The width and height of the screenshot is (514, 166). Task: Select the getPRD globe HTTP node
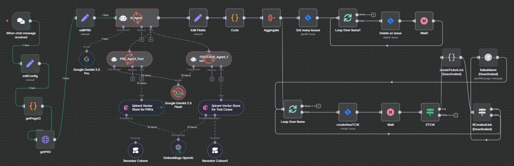tap(45, 140)
